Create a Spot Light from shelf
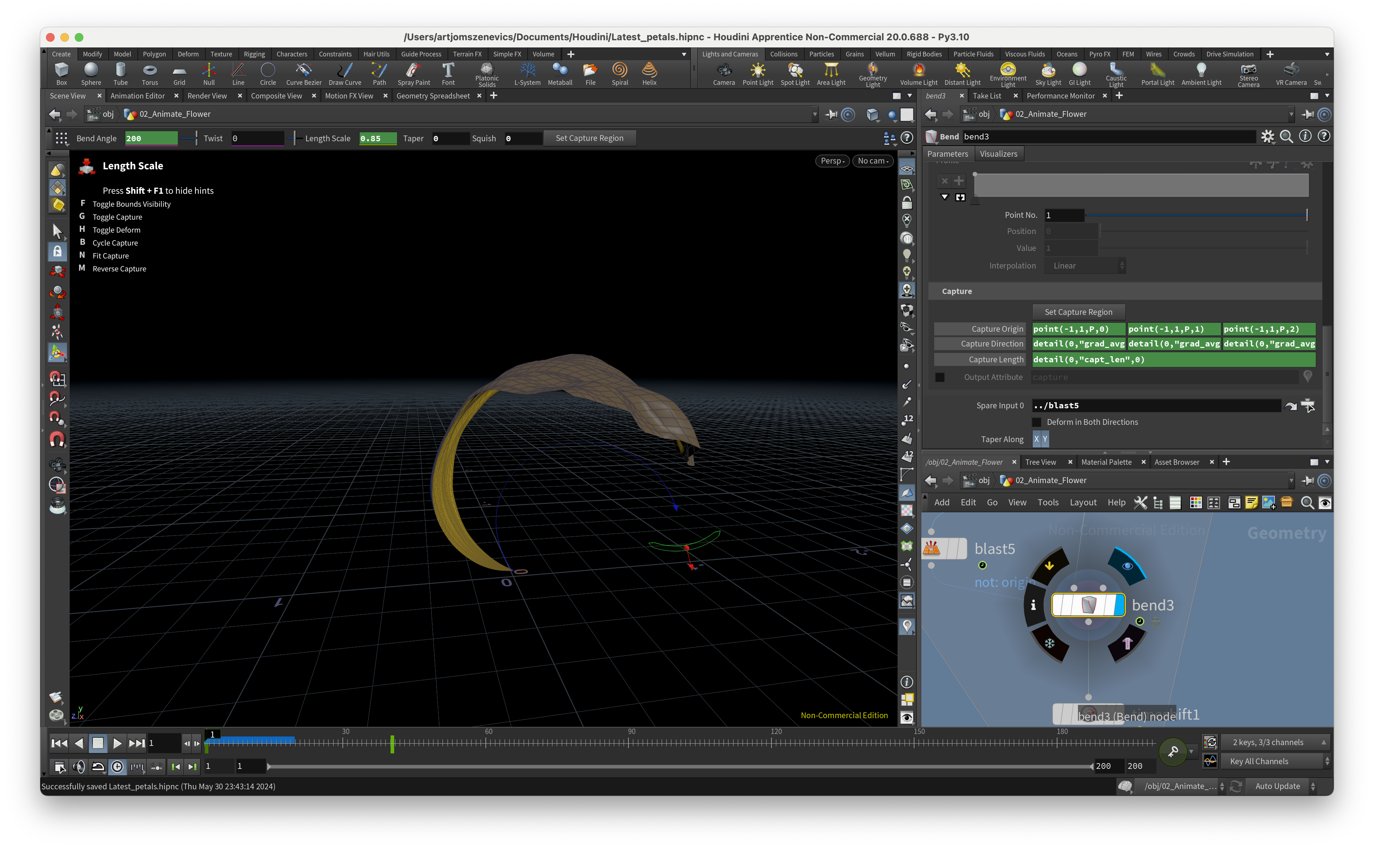 tap(795, 74)
